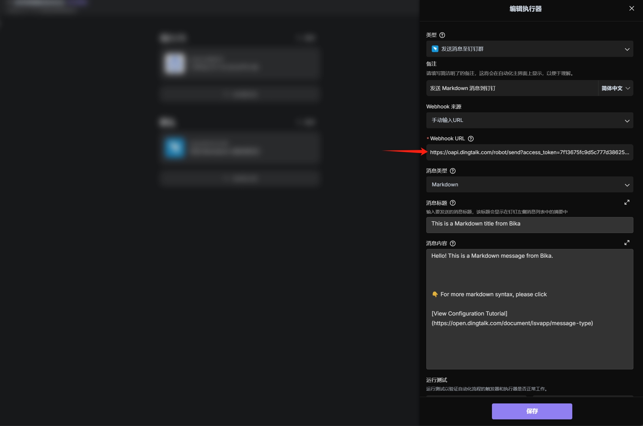Edit the 备注 field 发送 Markdown 消息到钉钉
This screenshot has width=643, height=426.
(512, 88)
